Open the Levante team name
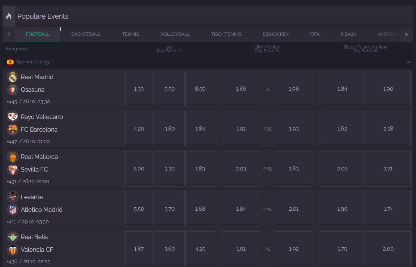The image size is (416, 267). pyautogui.click(x=32, y=197)
